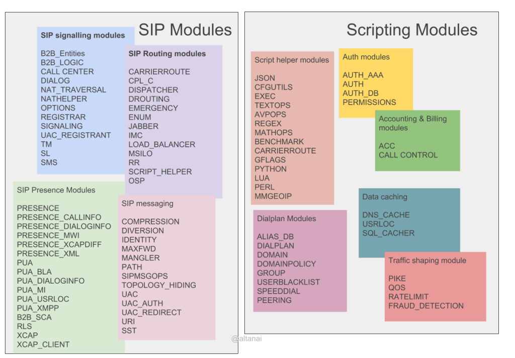The width and height of the screenshot is (515, 358).
Task: Click the TOPOLOGY_HIDING messaging module
Action: (x=158, y=285)
